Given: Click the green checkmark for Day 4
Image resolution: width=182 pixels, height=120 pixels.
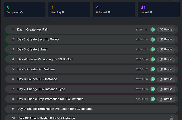Looking at the screenshot, I should (x=153, y=59).
